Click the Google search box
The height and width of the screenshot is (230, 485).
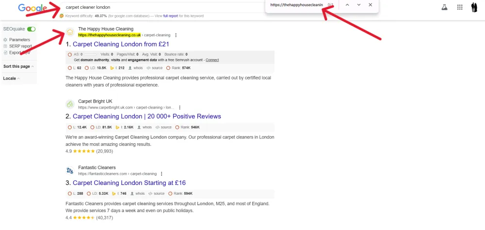coord(164,7)
